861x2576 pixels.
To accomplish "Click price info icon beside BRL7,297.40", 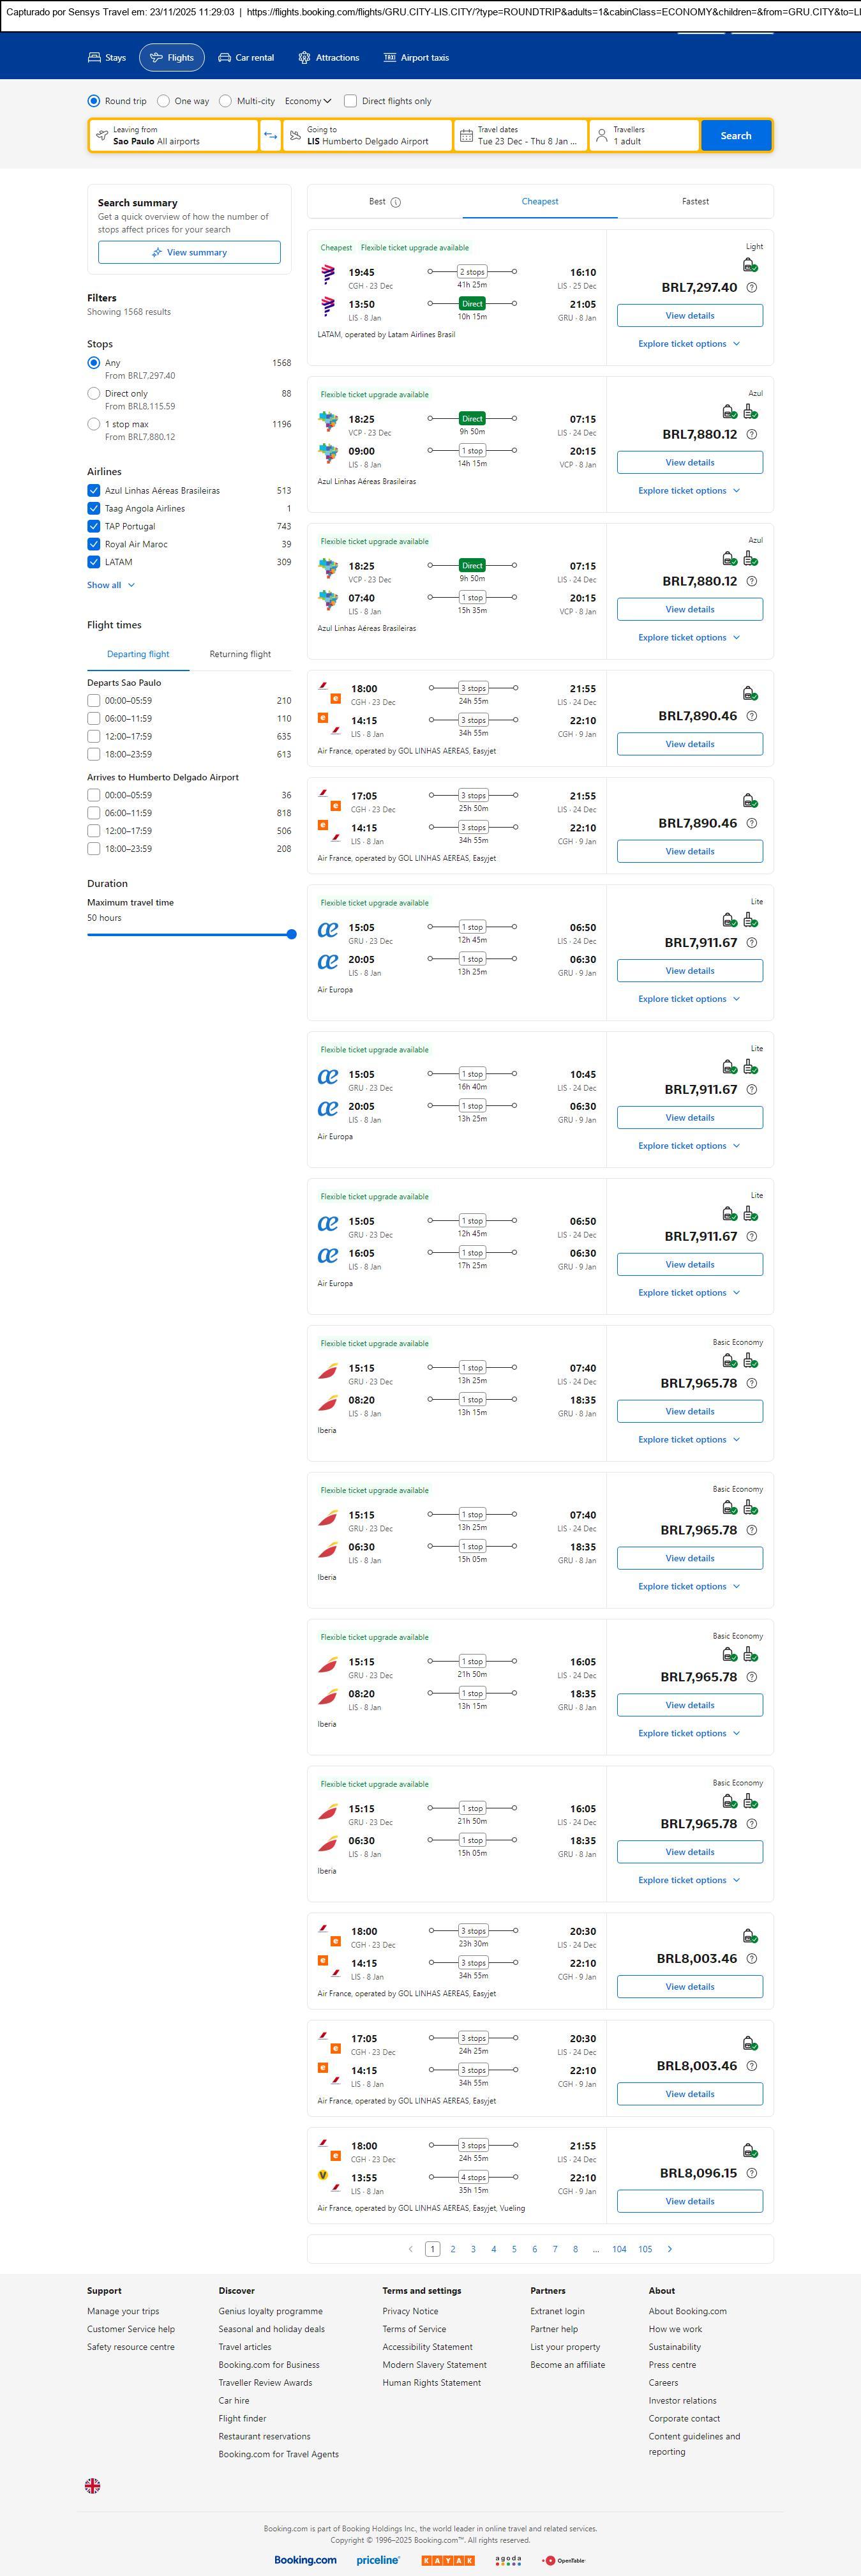I will coord(752,288).
